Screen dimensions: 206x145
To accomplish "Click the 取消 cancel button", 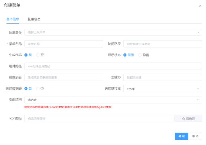I will pos(195,136).
